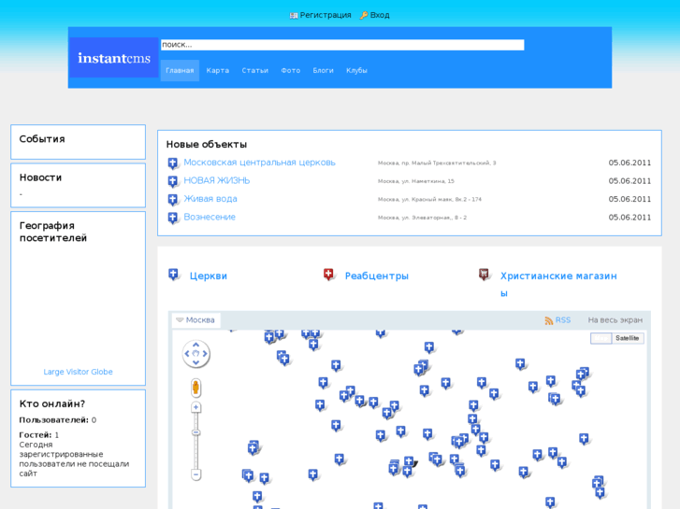The height and width of the screenshot is (509, 680).
Task: Select the Street View pegman icon
Action: (196, 388)
